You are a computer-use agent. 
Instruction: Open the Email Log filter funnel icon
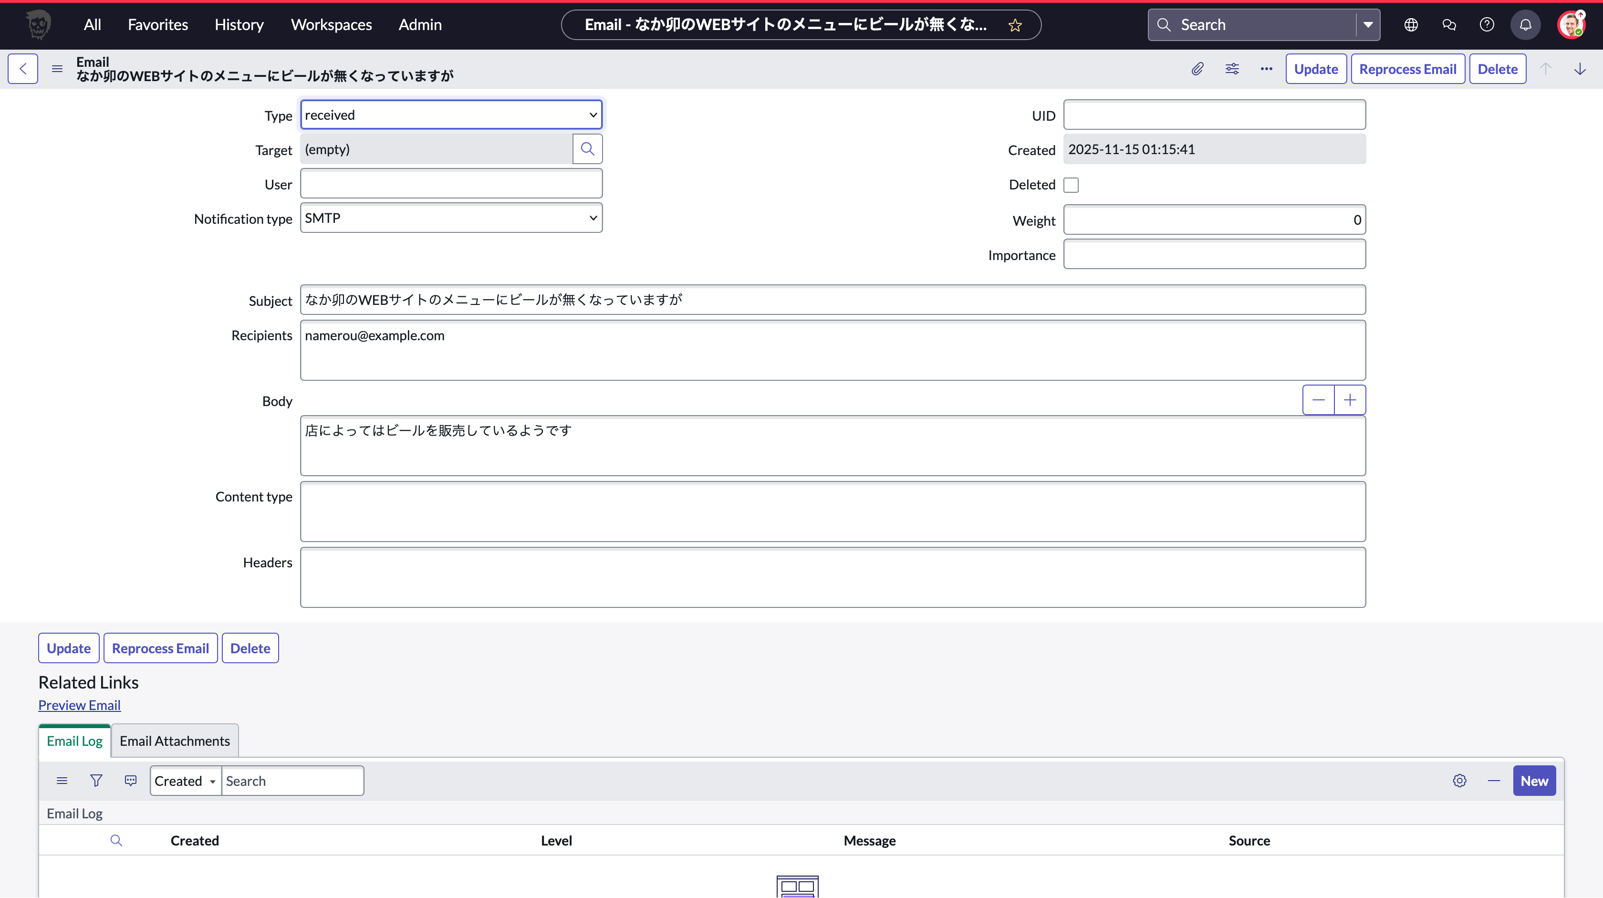coord(96,781)
